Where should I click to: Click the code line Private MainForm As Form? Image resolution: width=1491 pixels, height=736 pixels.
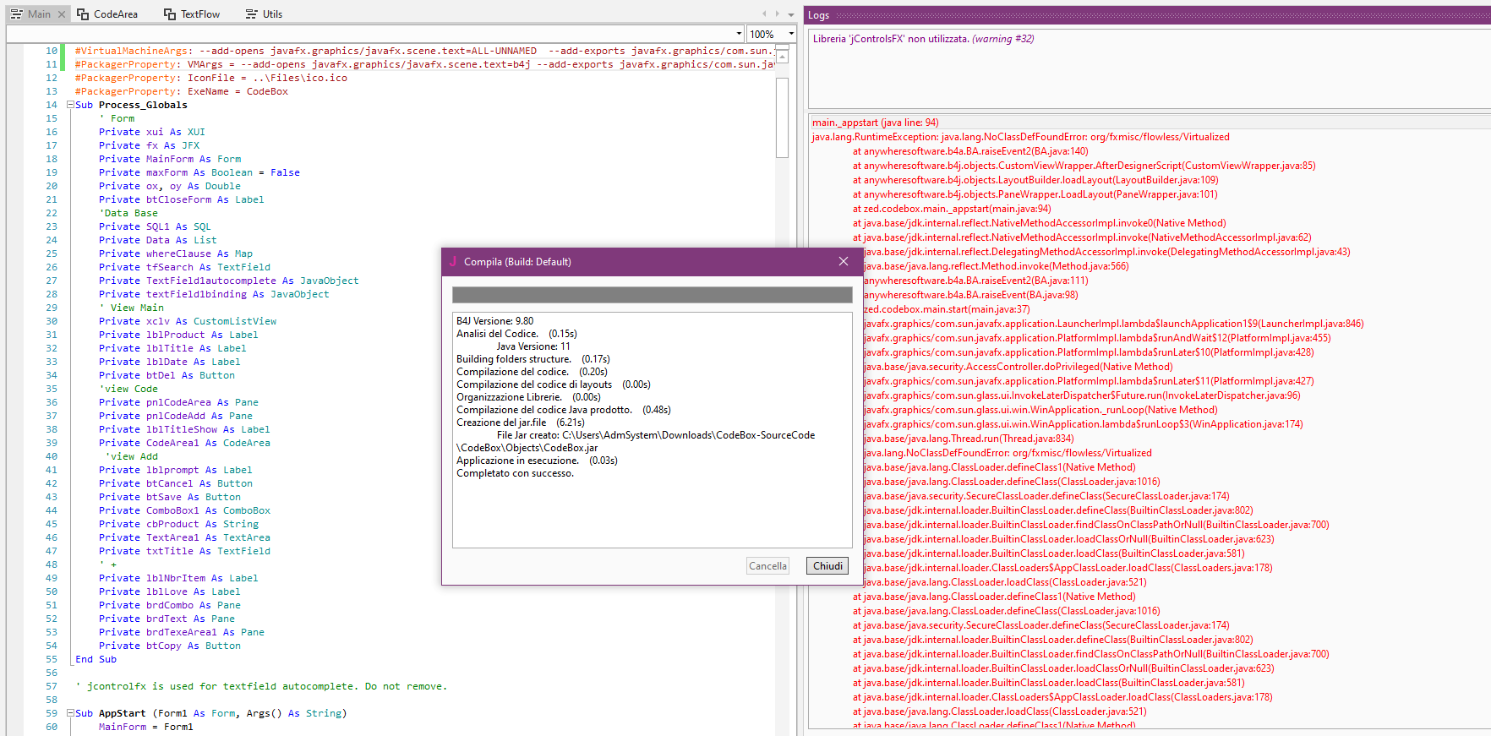click(170, 159)
